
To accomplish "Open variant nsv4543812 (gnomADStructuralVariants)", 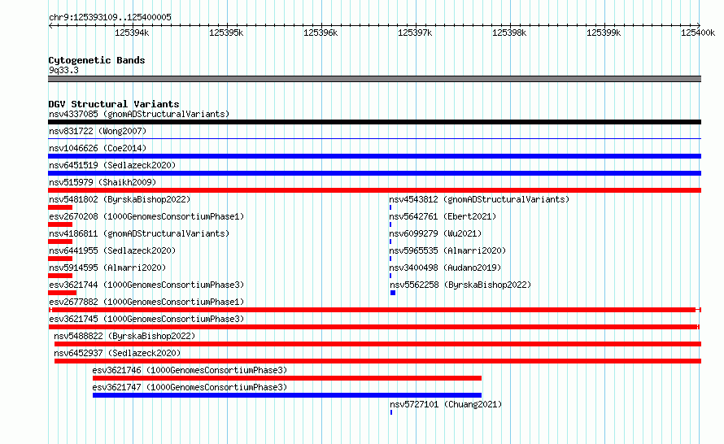I will pos(479,199).
